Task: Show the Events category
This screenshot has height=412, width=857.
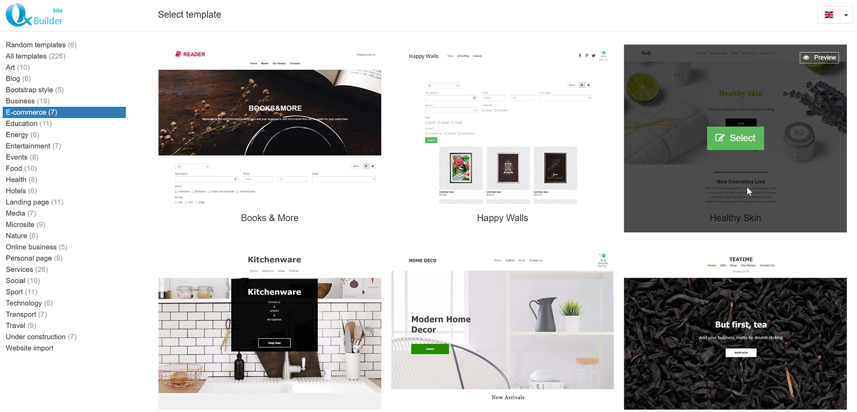Action: point(22,157)
